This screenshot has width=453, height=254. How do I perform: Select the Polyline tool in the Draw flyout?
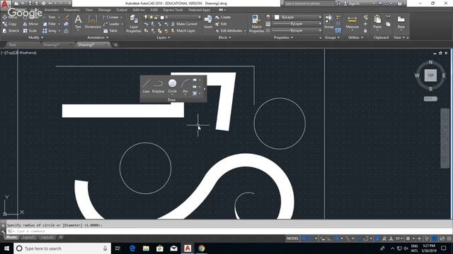tap(158, 86)
